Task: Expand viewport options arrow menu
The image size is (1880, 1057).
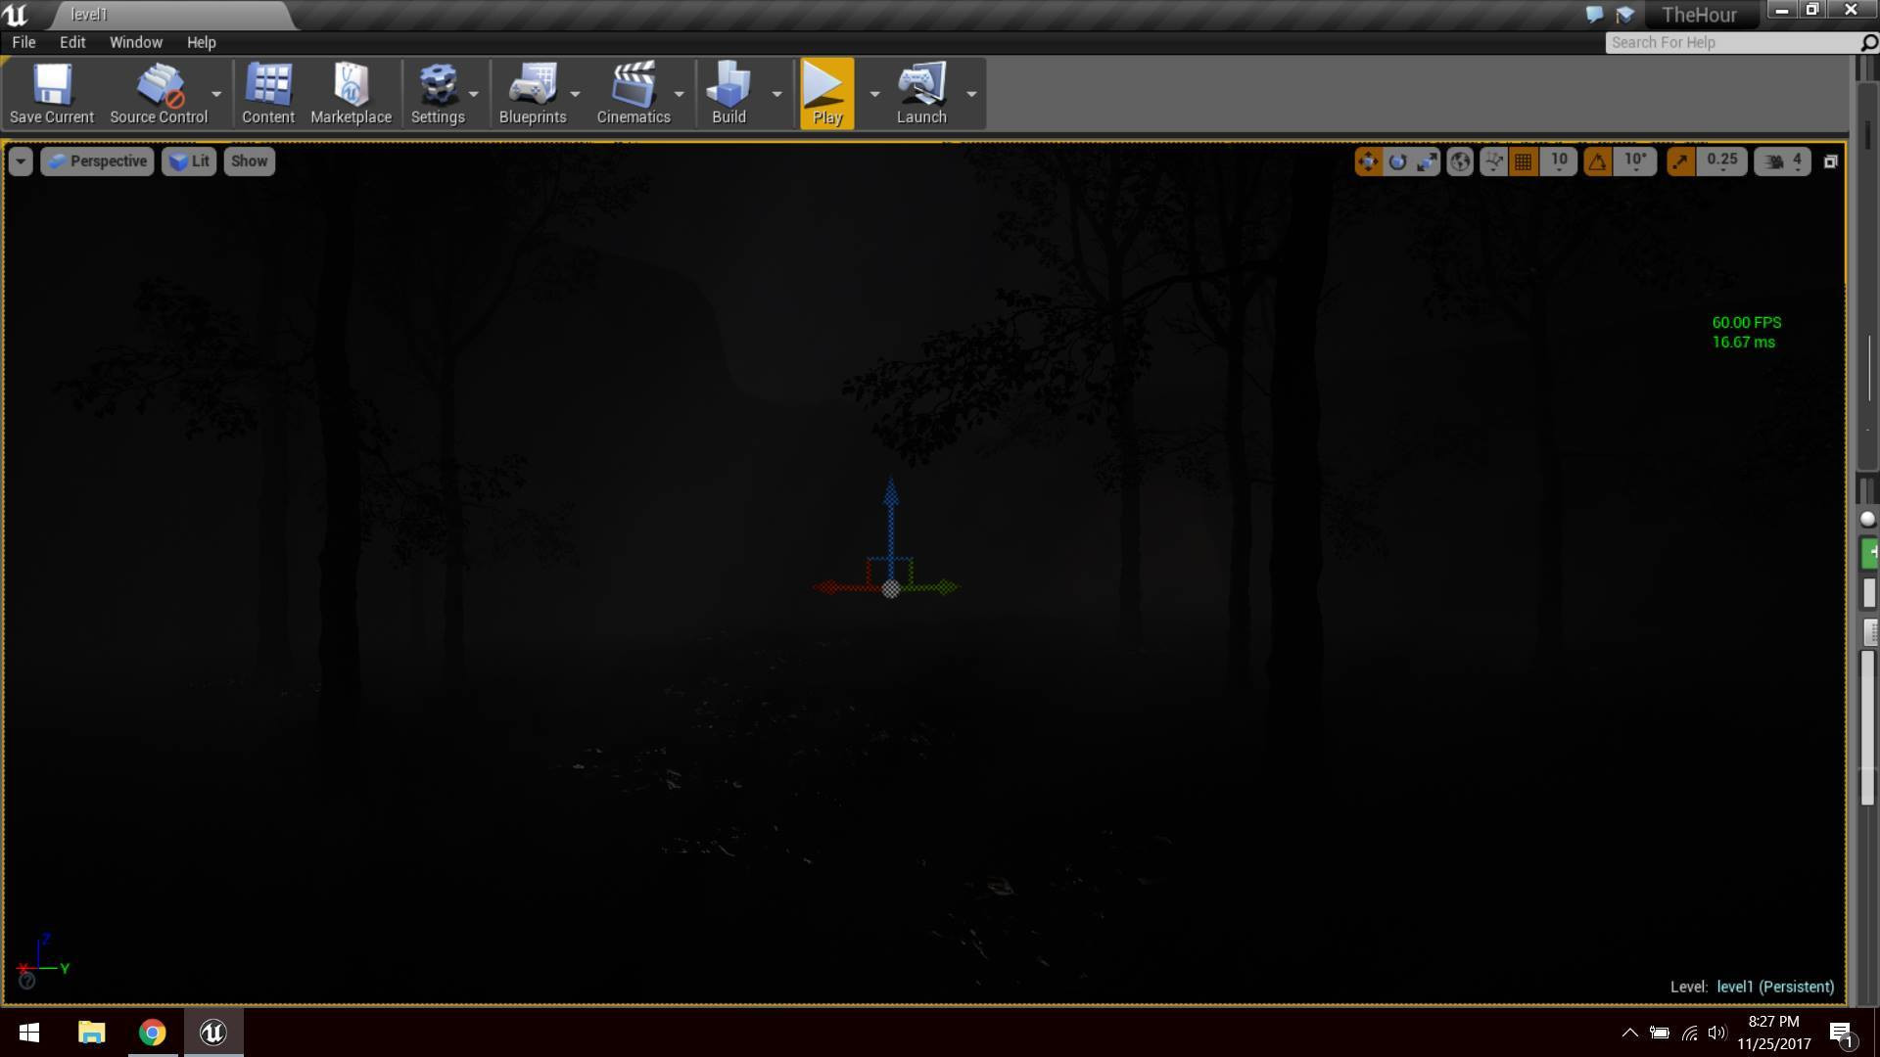Action: 21,161
